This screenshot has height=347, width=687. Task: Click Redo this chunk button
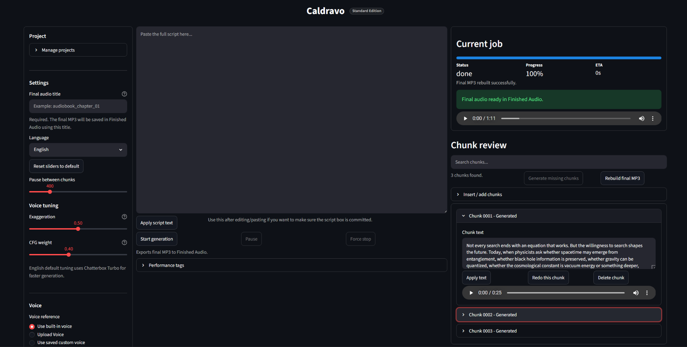(548, 278)
